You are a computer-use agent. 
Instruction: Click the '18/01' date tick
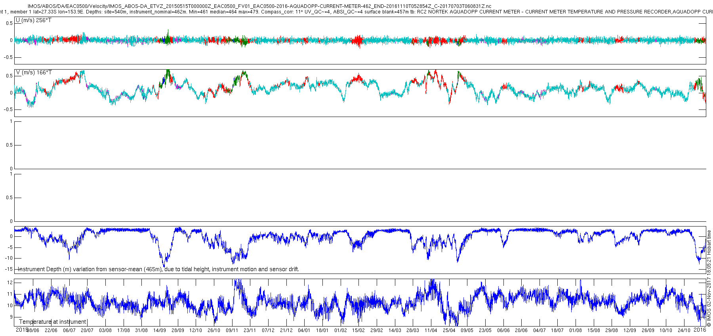coord(322,330)
